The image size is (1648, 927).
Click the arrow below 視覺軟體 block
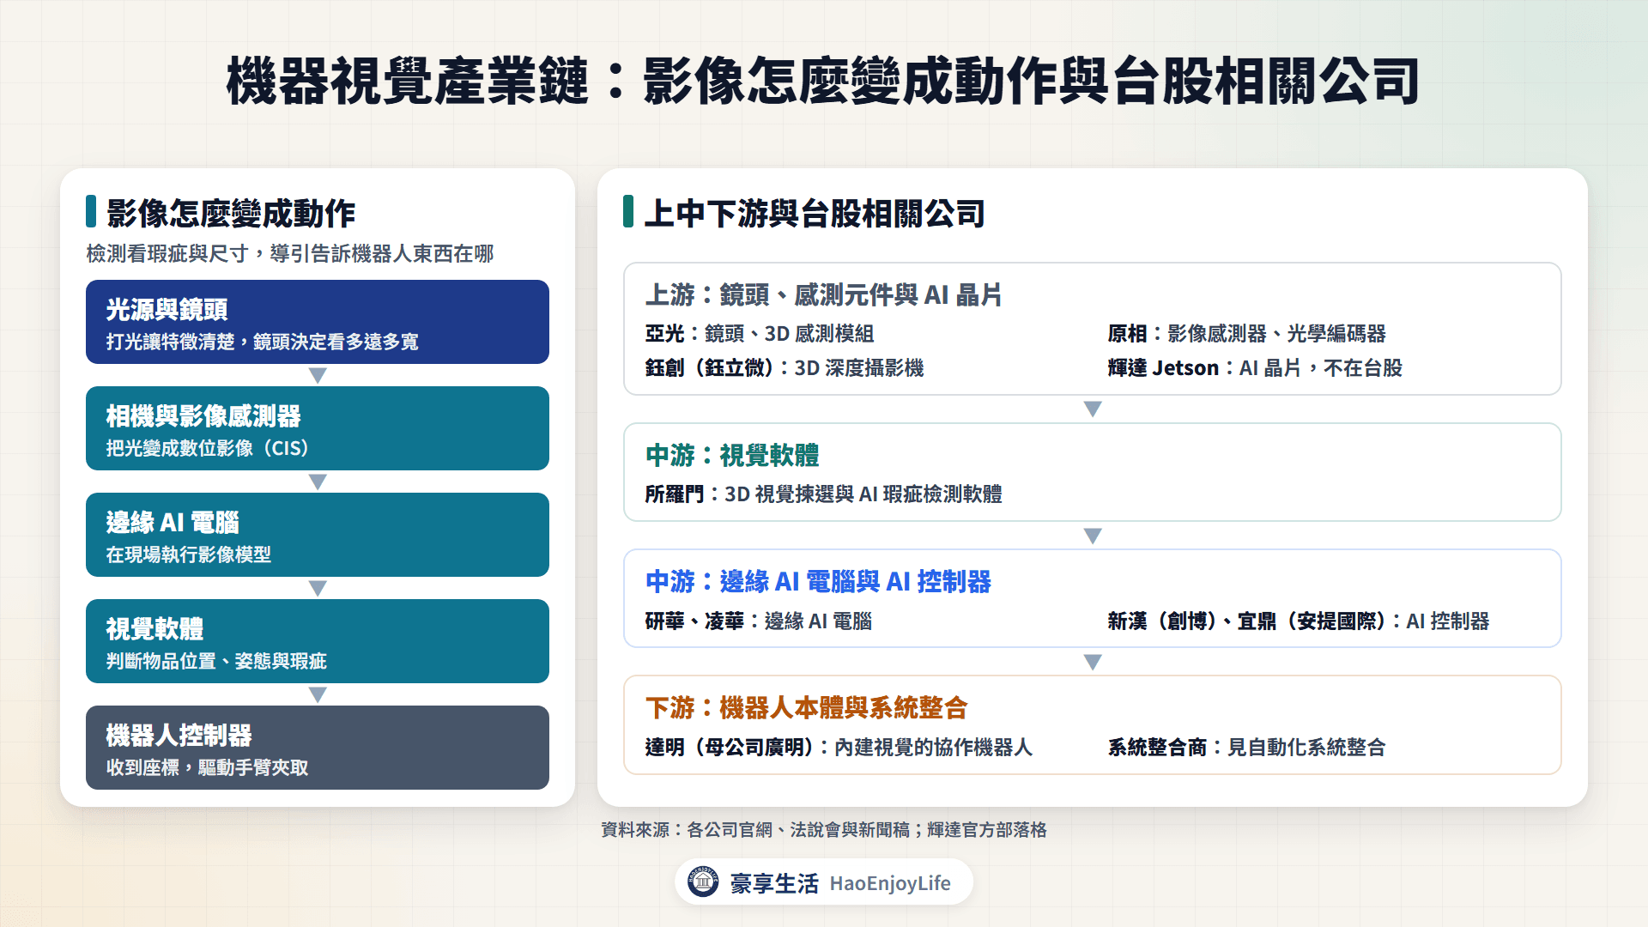point(318,695)
